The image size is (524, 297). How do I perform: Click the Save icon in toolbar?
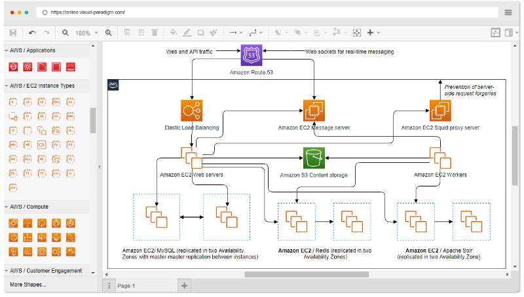[13, 33]
